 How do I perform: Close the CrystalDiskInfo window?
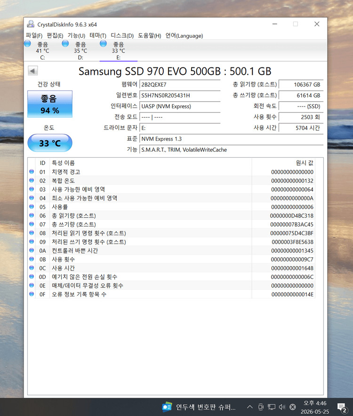click(317, 24)
